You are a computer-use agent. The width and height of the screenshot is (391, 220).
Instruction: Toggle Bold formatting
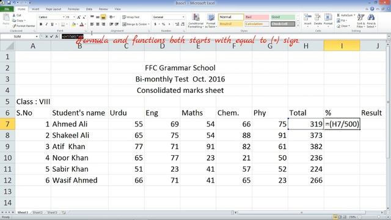coord(41,24)
